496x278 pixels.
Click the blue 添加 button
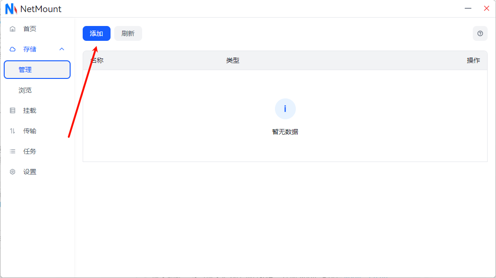tap(97, 33)
